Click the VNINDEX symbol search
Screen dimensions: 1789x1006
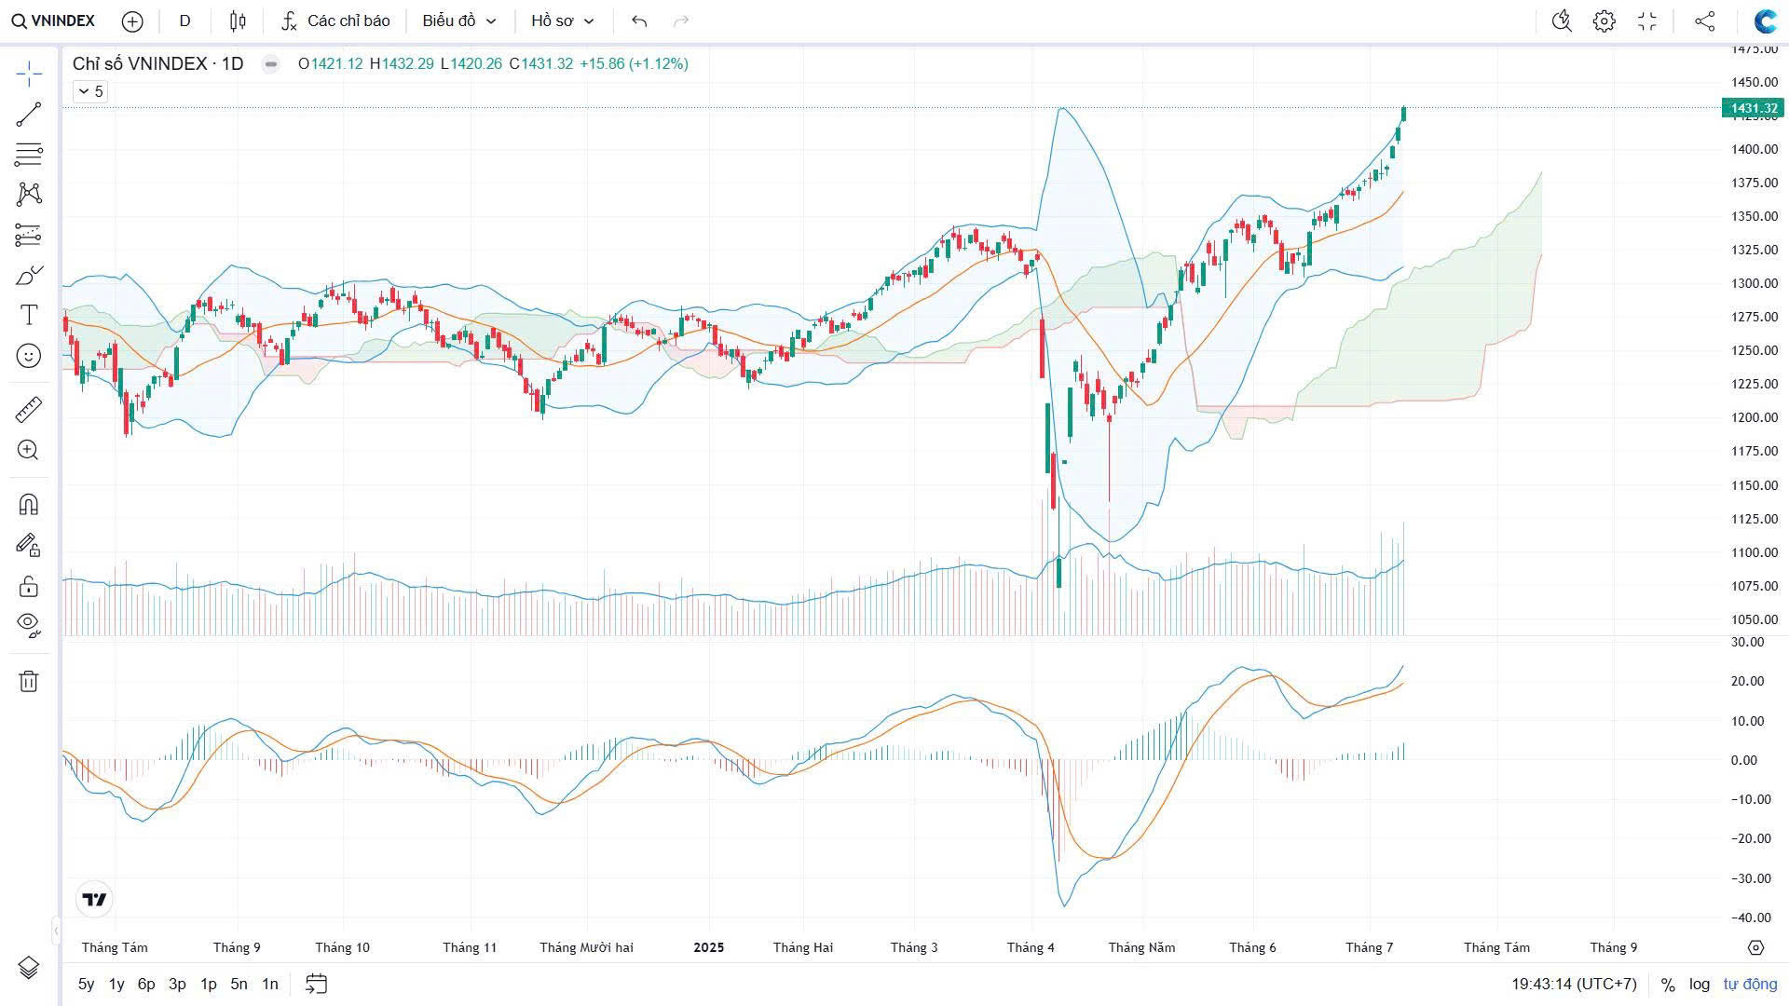tap(54, 21)
